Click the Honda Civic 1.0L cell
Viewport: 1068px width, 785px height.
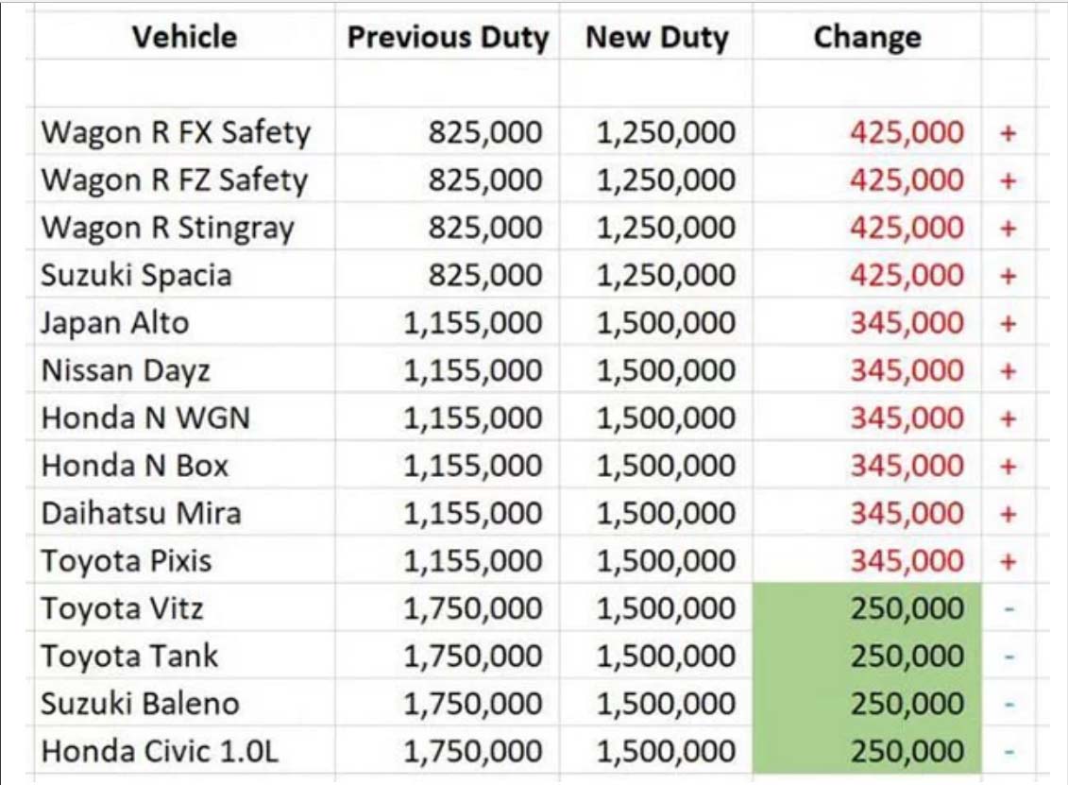(160, 752)
